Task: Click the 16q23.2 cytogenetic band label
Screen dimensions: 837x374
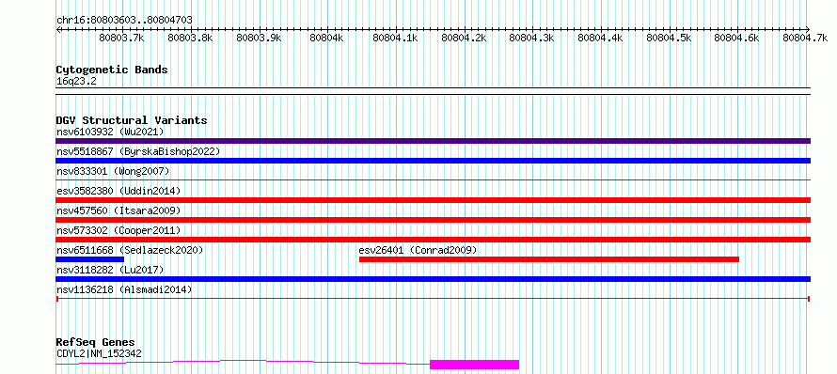Action: (76, 82)
